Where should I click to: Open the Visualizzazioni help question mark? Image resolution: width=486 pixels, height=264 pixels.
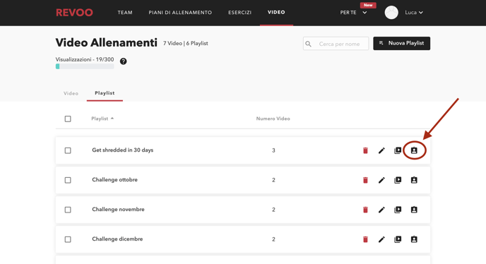[124, 61]
